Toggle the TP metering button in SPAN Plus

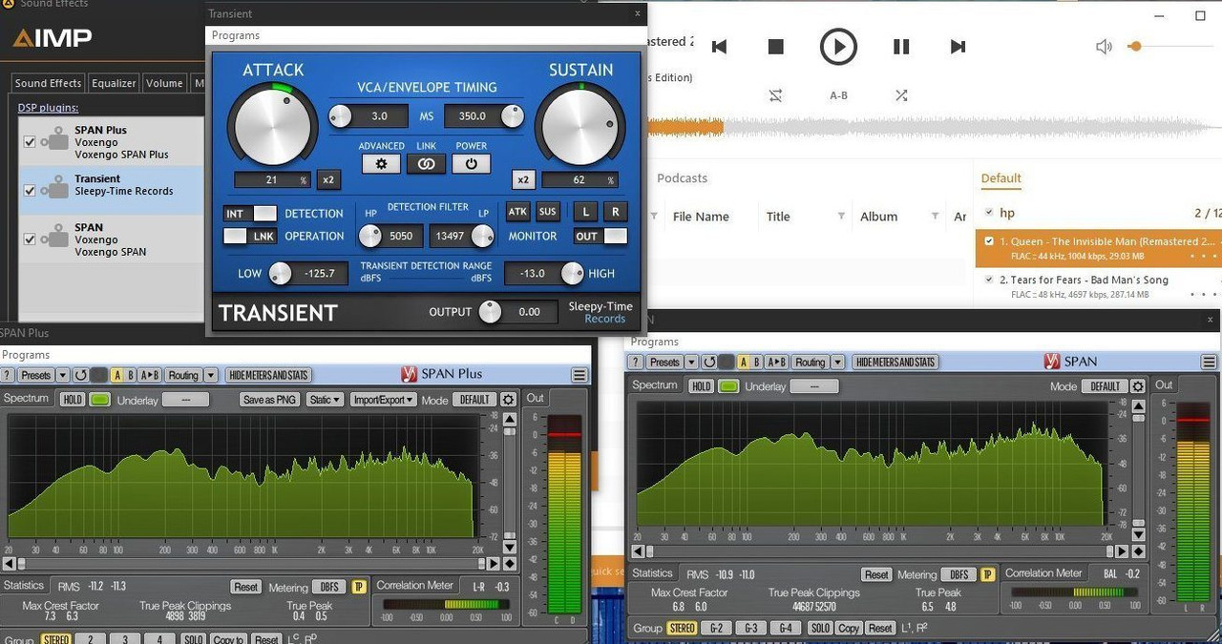[359, 588]
